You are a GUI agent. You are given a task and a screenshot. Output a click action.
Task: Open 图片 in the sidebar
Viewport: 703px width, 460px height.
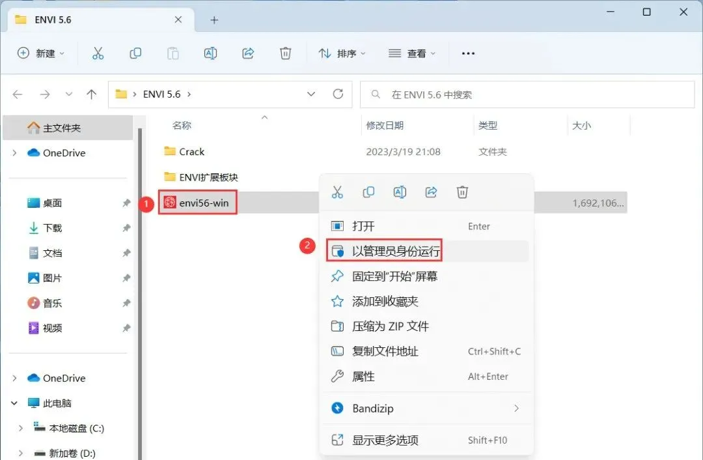tap(52, 278)
